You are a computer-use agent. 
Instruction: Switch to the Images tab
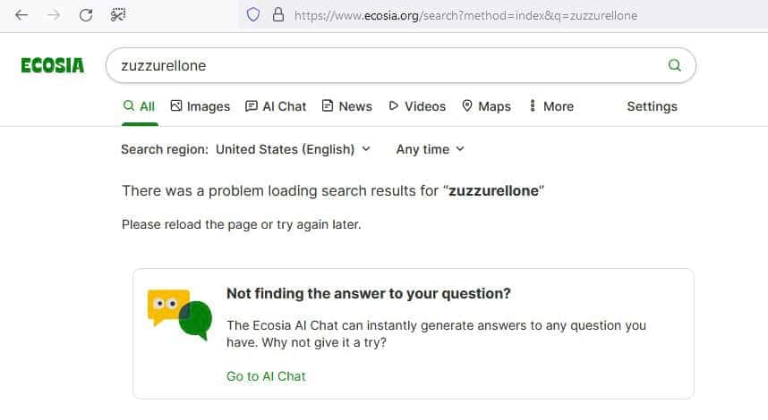201,106
